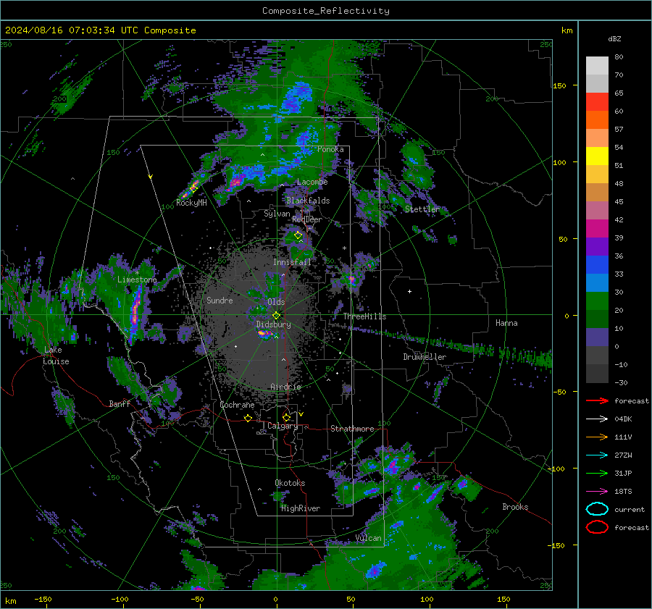Click the red forecast ellipse icon
Screen dimensions: 652x609
(x=597, y=527)
